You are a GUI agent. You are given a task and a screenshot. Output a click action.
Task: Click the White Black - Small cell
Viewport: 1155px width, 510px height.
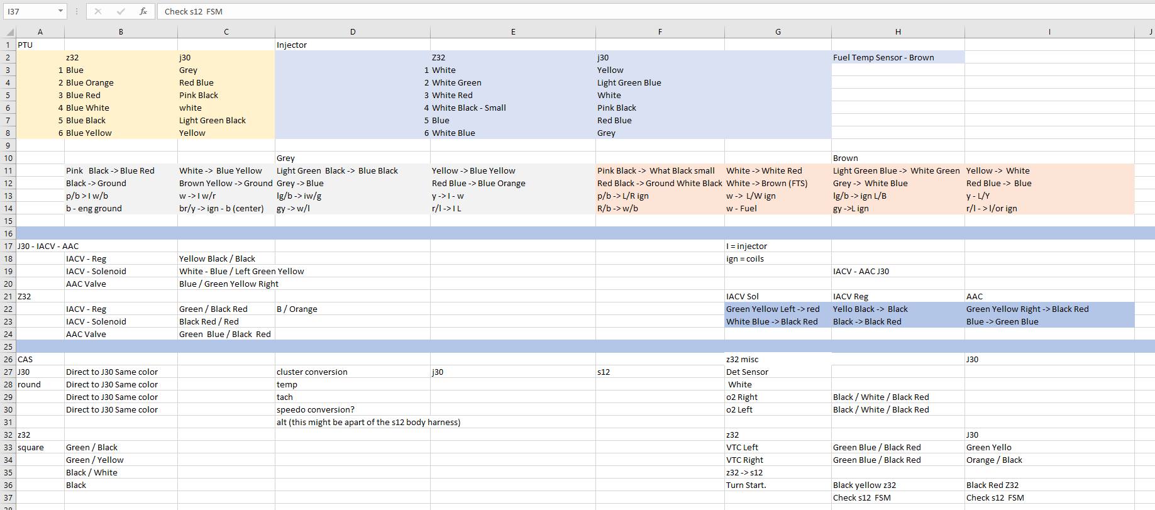click(x=513, y=108)
